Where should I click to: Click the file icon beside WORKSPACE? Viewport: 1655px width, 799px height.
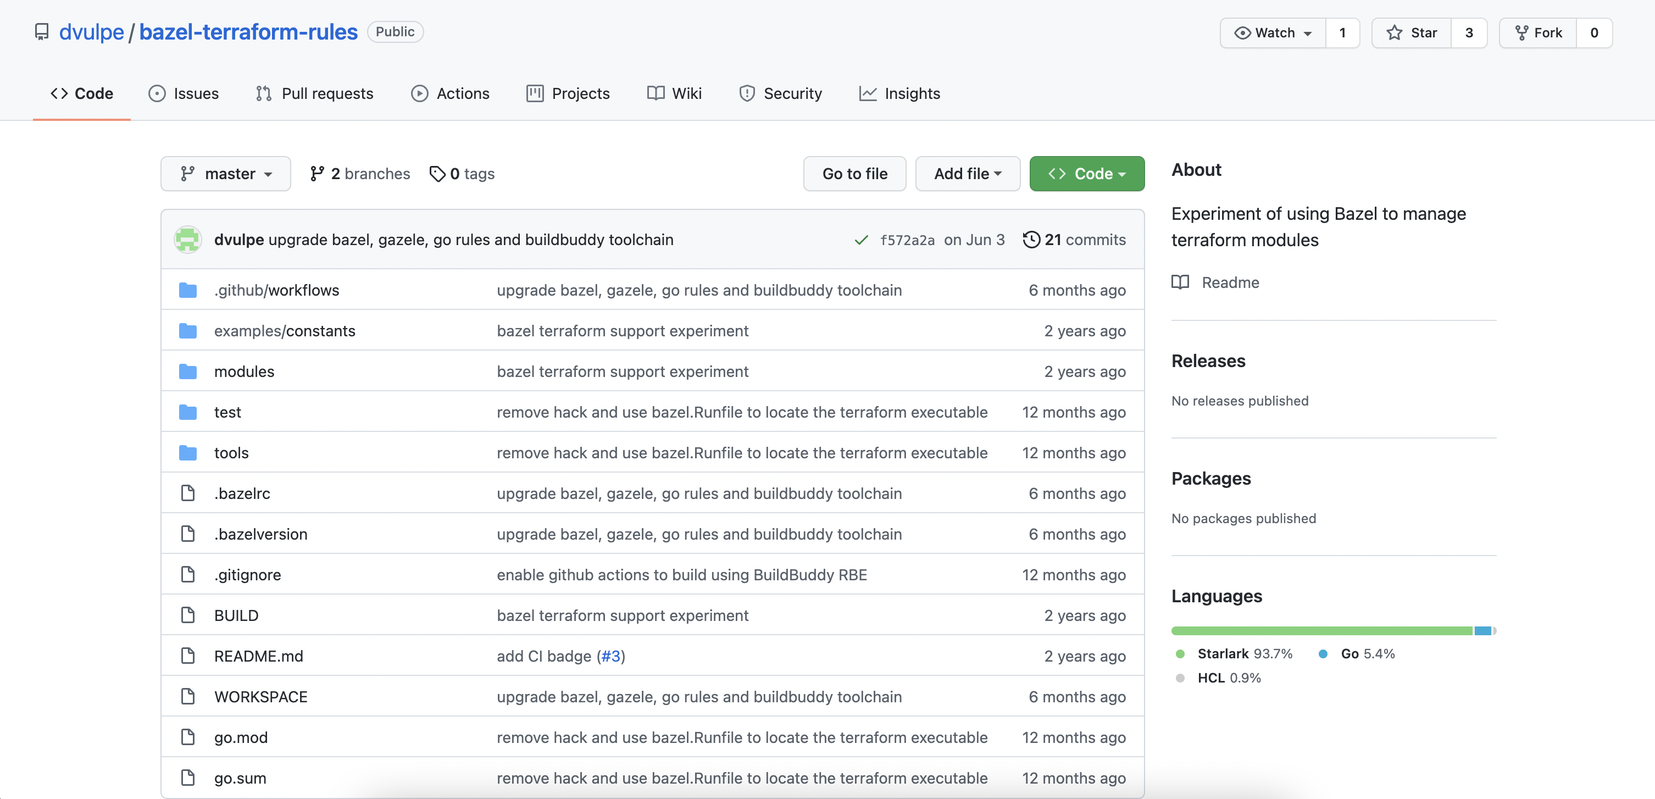click(x=187, y=697)
